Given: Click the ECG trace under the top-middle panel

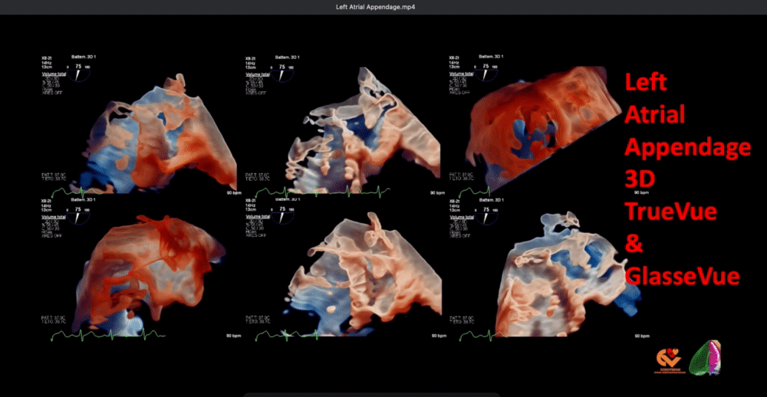Looking at the screenshot, I should 323,191.
